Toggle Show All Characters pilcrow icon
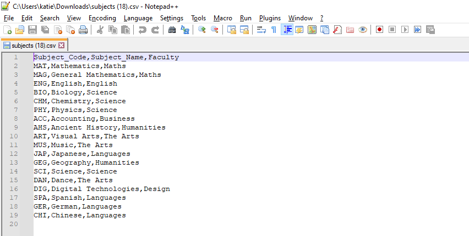 (x=274, y=30)
